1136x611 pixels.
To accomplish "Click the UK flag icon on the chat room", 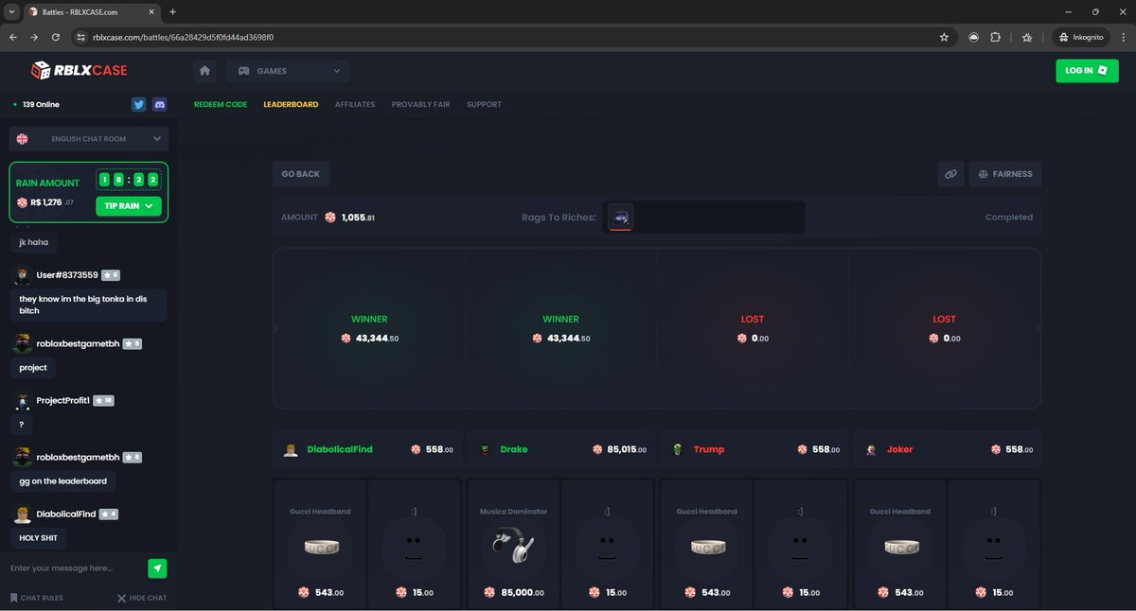I will coord(22,138).
